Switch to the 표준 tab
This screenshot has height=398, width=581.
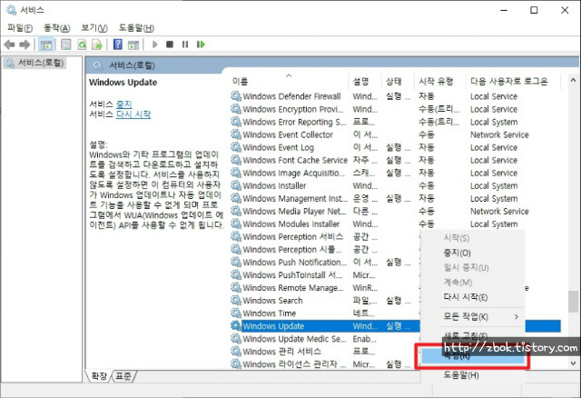tap(123, 376)
